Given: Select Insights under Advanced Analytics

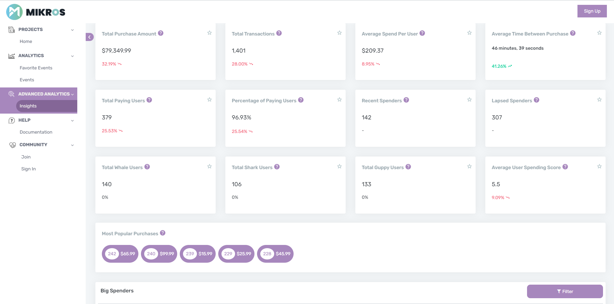Looking at the screenshot, I should [28, 106].
